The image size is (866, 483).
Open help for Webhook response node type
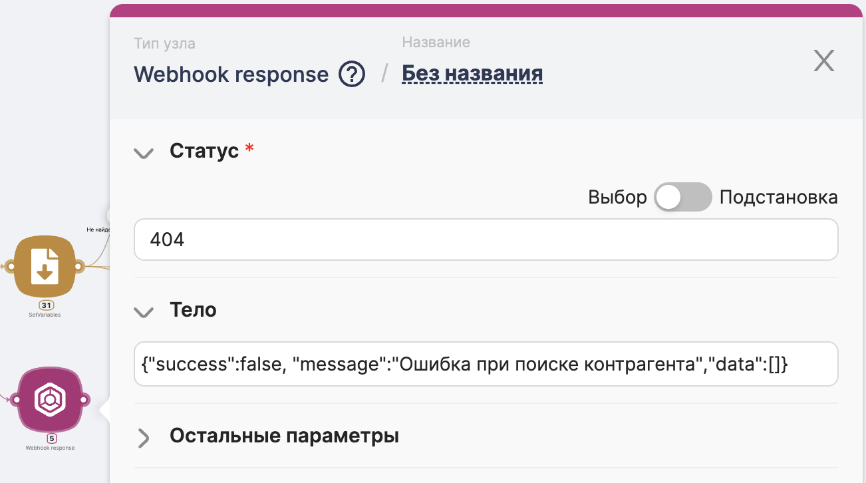click(352, 74)
